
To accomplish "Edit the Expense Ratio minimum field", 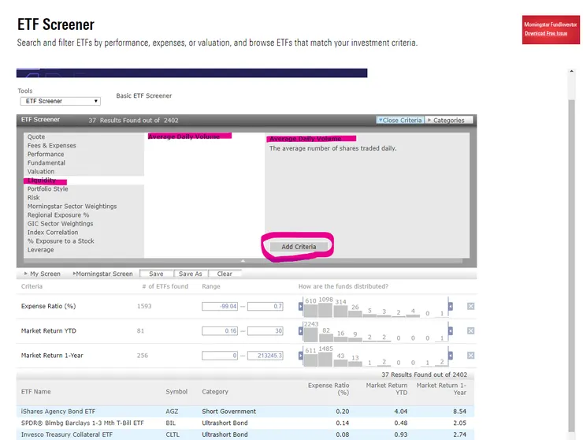I will point(220,306).
